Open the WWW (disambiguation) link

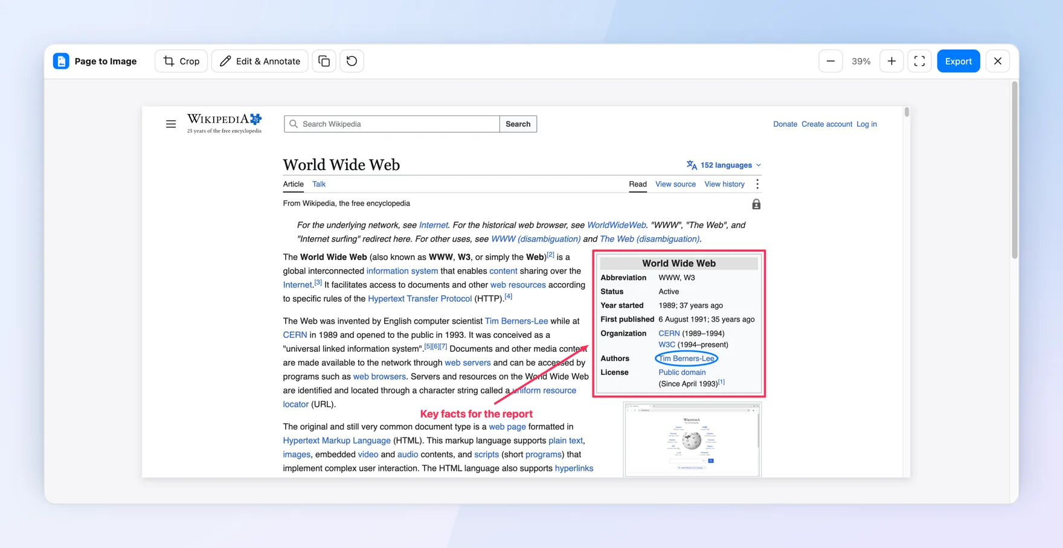[536, 239]
